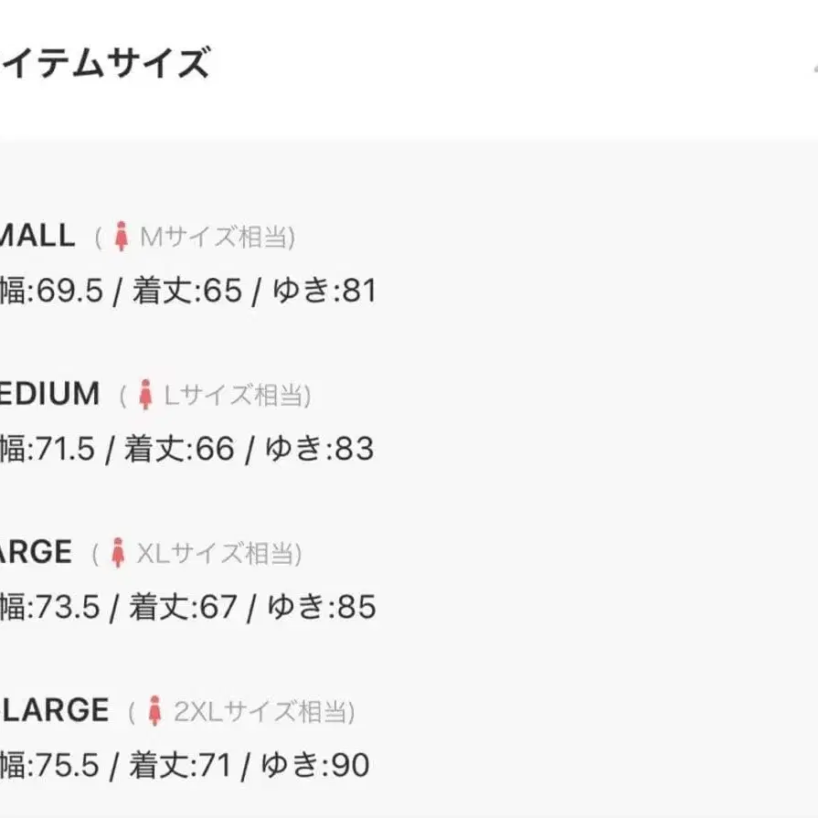Image resolution: width=818 pixels, height=818 pixels.
Task: Click the person icon beside Lサイズ相当
Action: 145,396
